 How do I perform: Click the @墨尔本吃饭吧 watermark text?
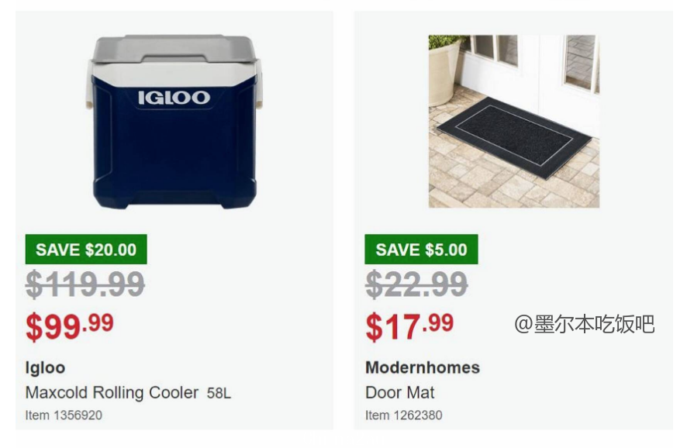584,324
